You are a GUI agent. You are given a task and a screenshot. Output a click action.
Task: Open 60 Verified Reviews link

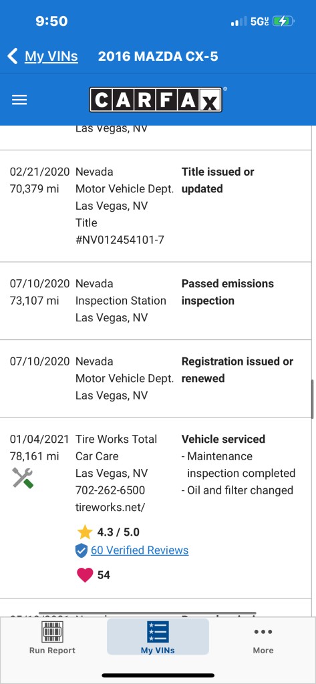(x=140, y=550)
